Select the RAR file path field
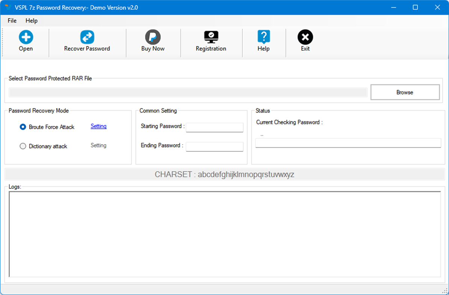 [187, 92]
